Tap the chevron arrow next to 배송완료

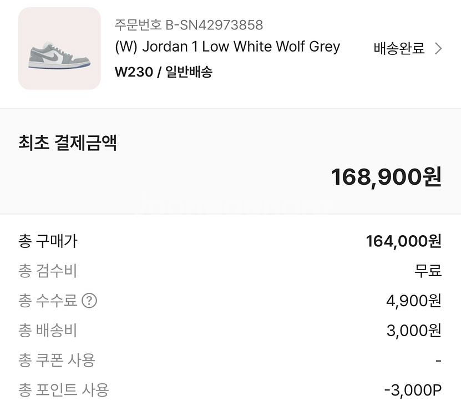(438, 49)
